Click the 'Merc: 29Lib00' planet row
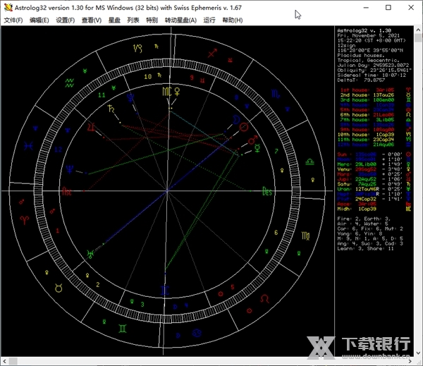Screen dimensions: 423x366 tap(374, 164)
